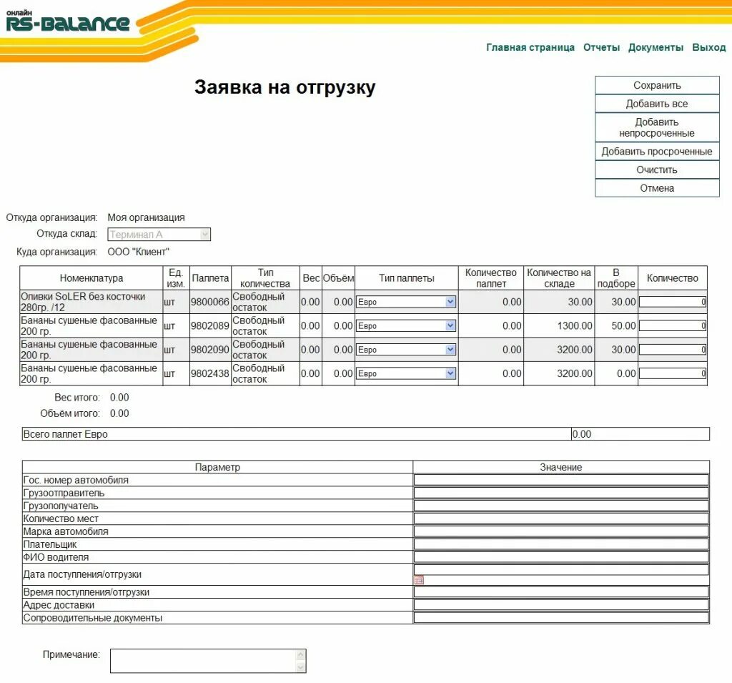Click the Марка автомобиля value field
Screen dimensions: 732x683
[x=561, y=531]
